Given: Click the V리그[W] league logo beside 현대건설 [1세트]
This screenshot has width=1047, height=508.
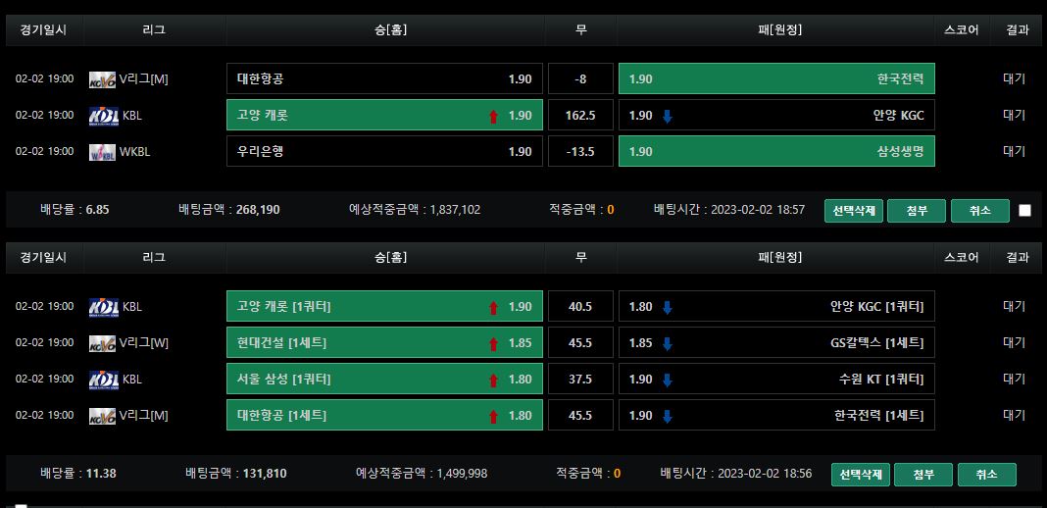Looking at the screenshot, I should [x=103, y=343].
